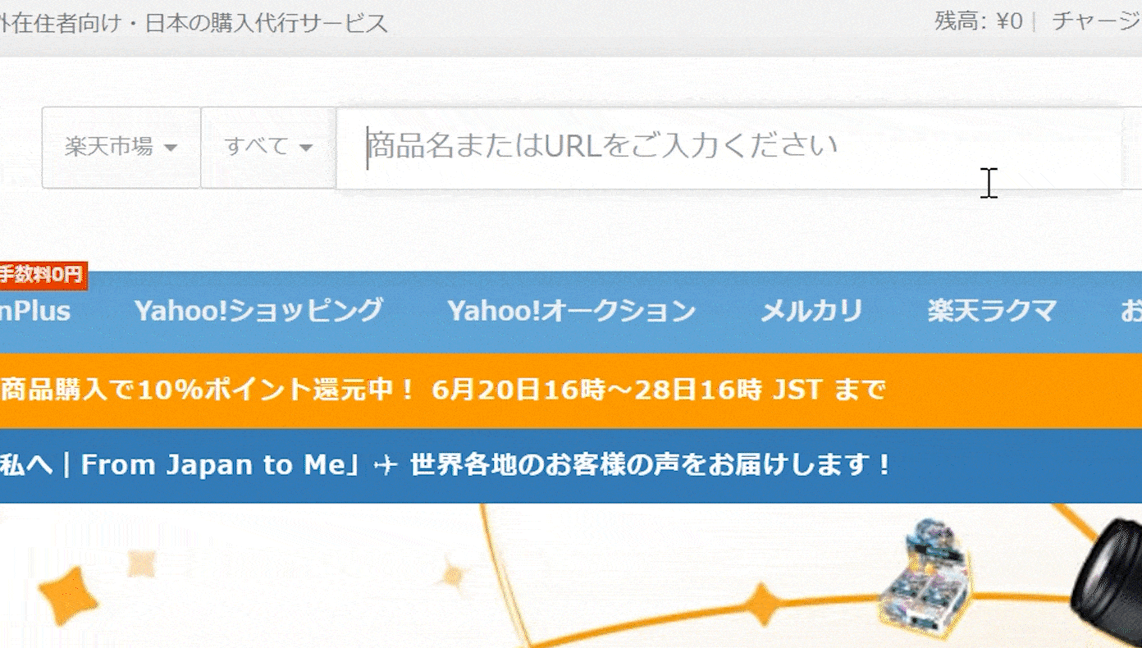Image resolution: width=1142 pixels, height=648 pixels.
Task: Click the trading card box image
Action: pos(928,577)
